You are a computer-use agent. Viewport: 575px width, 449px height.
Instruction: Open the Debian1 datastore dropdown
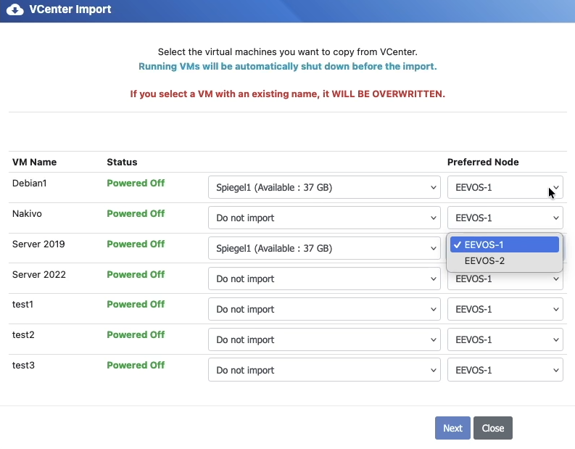[x=323, y=187]
